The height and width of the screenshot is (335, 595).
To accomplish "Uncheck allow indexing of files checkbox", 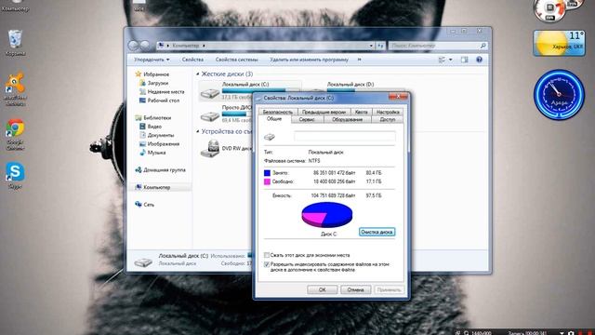I will (267, 264).
